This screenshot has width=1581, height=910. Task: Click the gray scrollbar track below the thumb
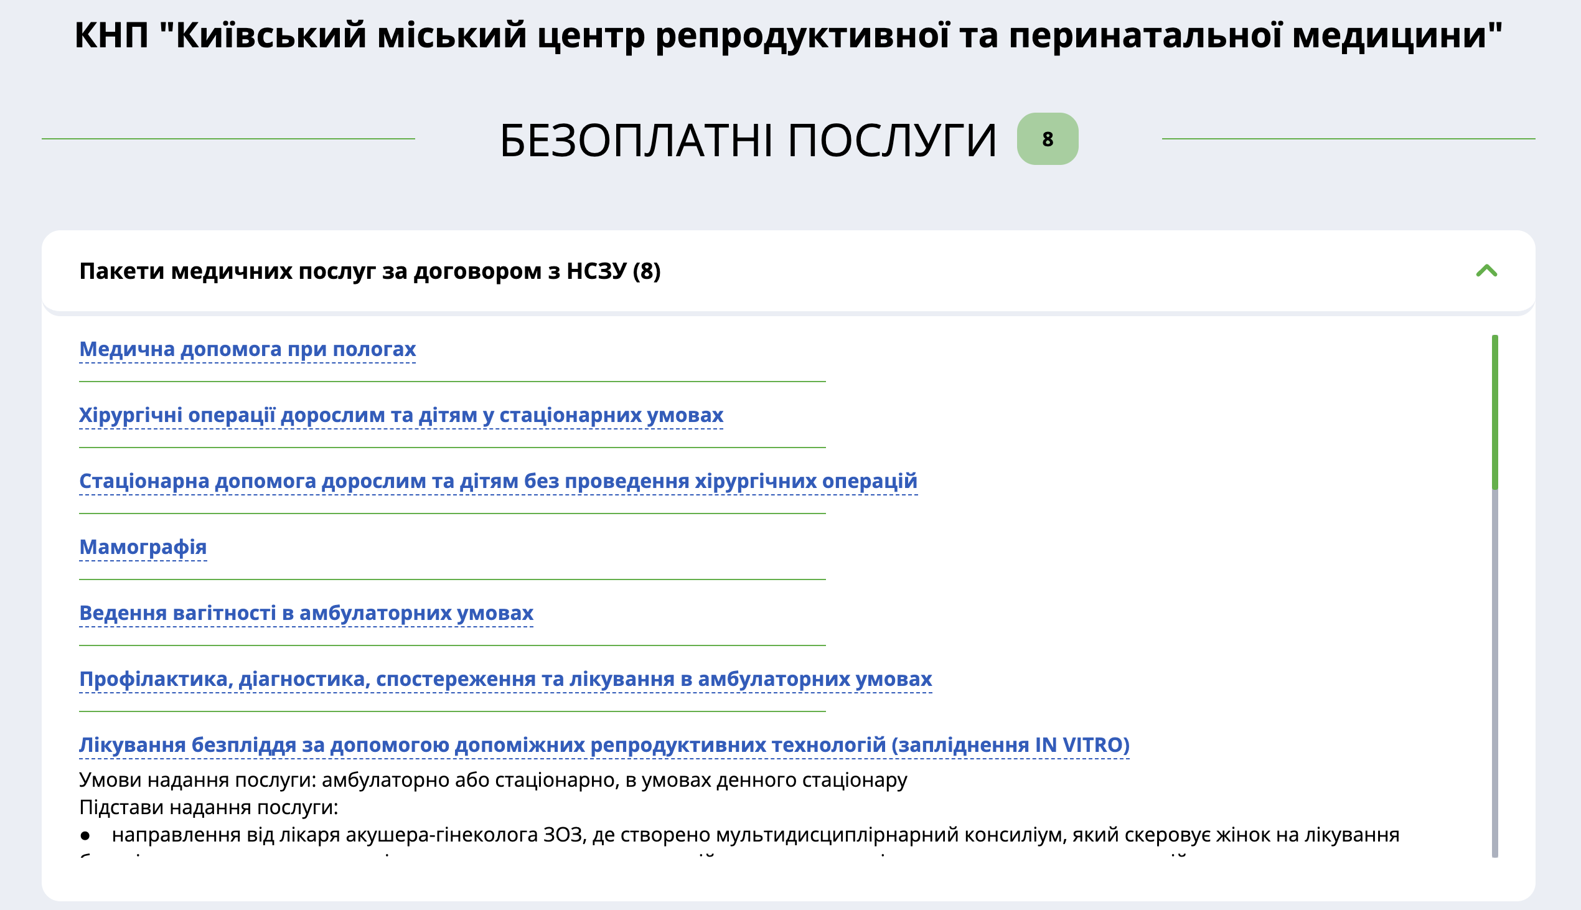[1494, 675]
